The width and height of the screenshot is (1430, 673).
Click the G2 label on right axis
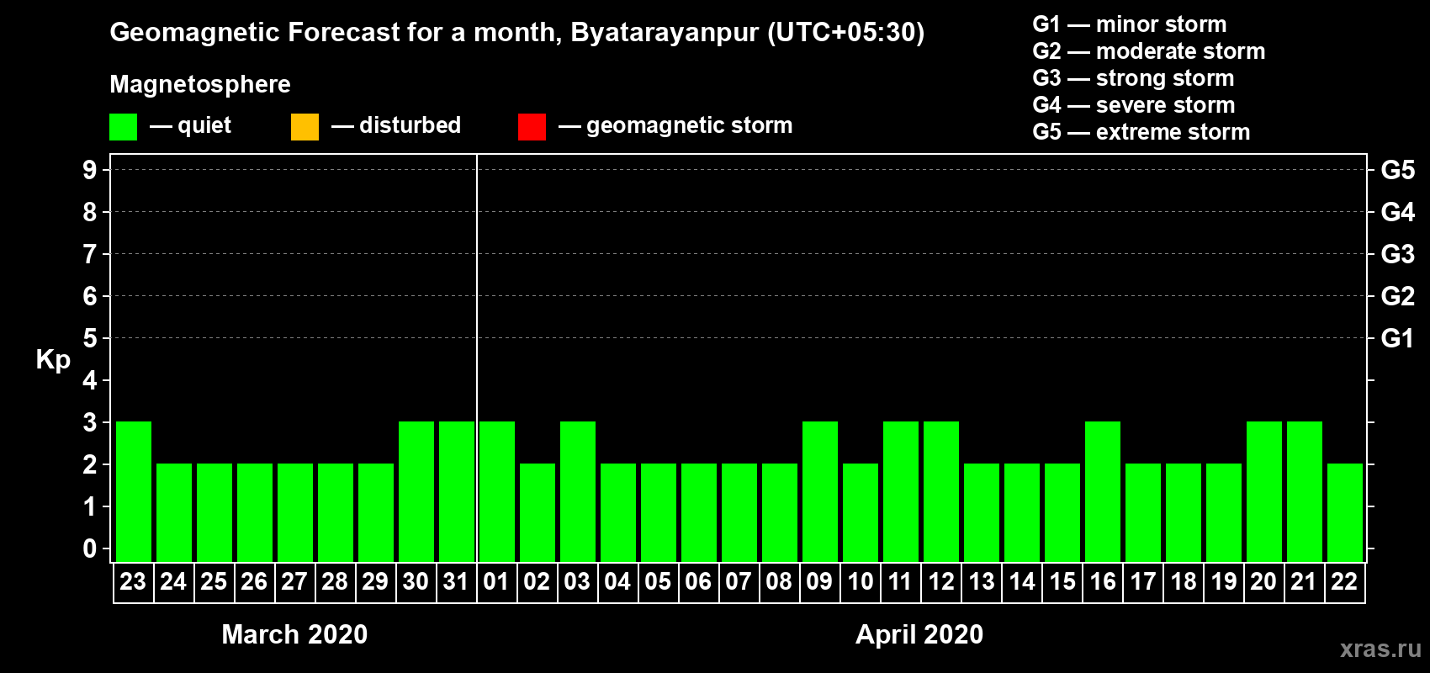[1398, 296]
